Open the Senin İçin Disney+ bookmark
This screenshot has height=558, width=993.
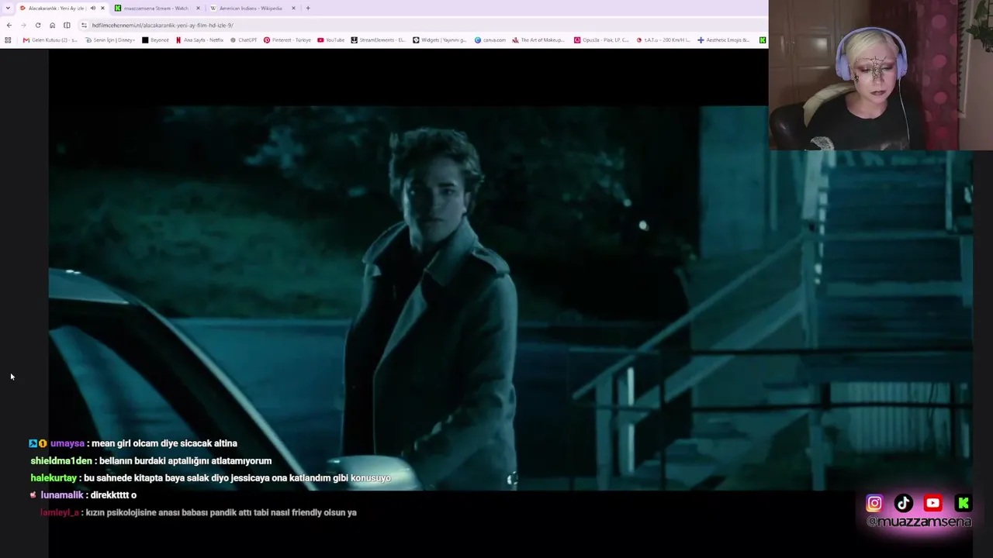(109, 40)
